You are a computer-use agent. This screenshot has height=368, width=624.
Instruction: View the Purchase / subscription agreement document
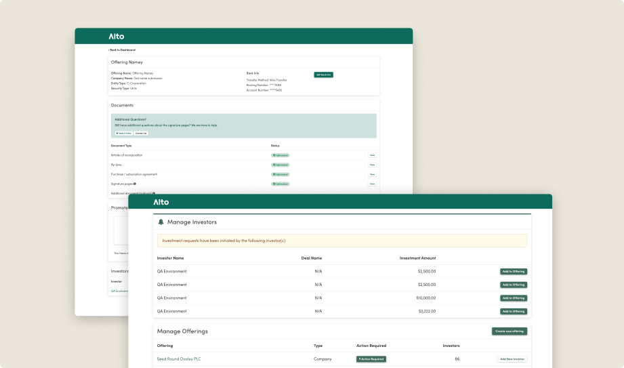(372, 174)
